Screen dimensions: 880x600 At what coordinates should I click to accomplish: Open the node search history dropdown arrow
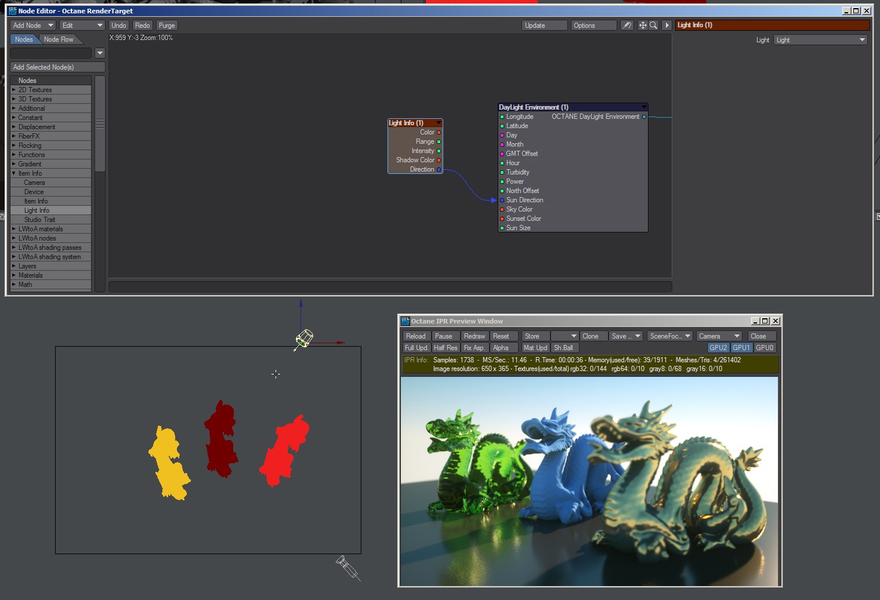point(100,53)
